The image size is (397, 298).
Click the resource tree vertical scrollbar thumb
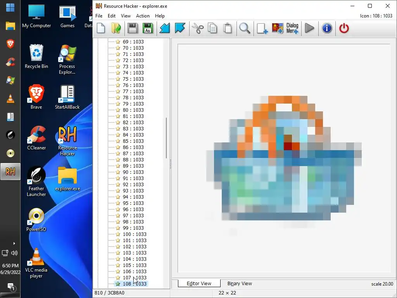(x=166, y=138)
